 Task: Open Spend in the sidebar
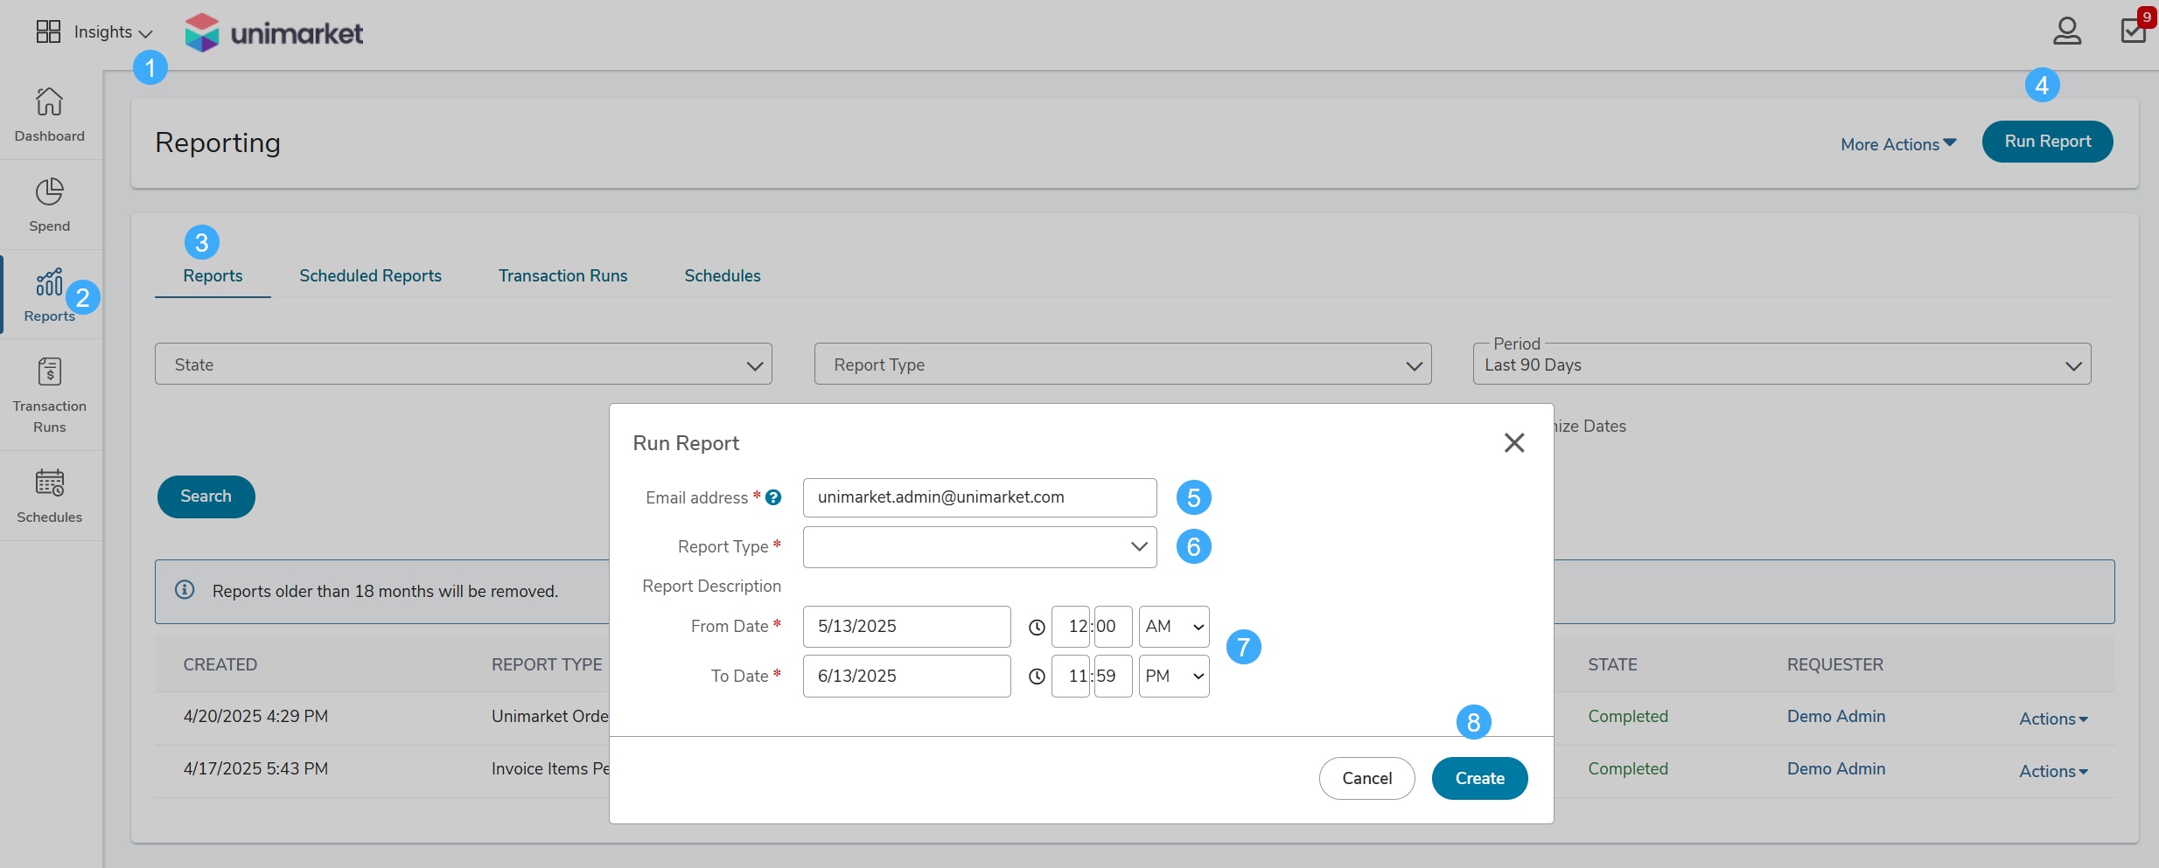[x=50, y=205]
